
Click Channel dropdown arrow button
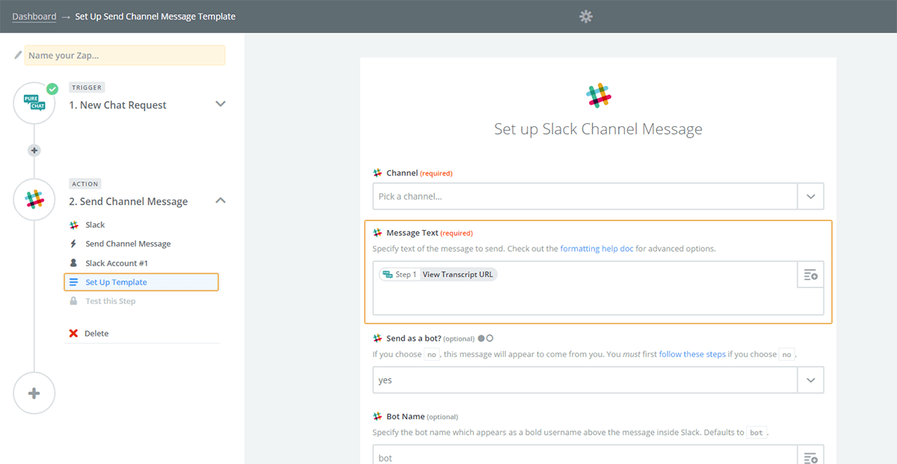click(811, 197)
